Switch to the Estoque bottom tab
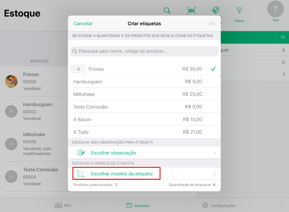 pos(138,205)
